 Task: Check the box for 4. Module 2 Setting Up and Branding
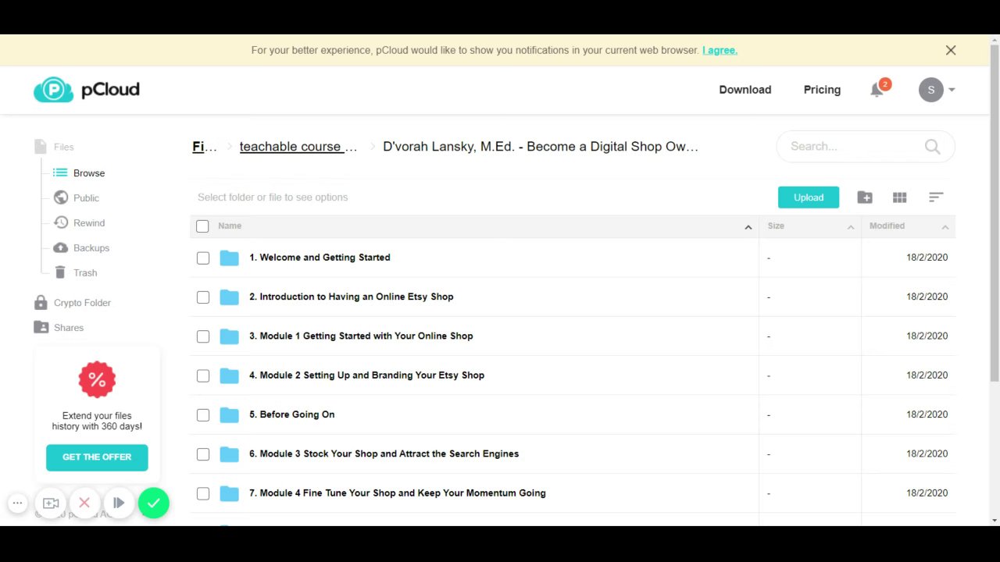(203, 375)
